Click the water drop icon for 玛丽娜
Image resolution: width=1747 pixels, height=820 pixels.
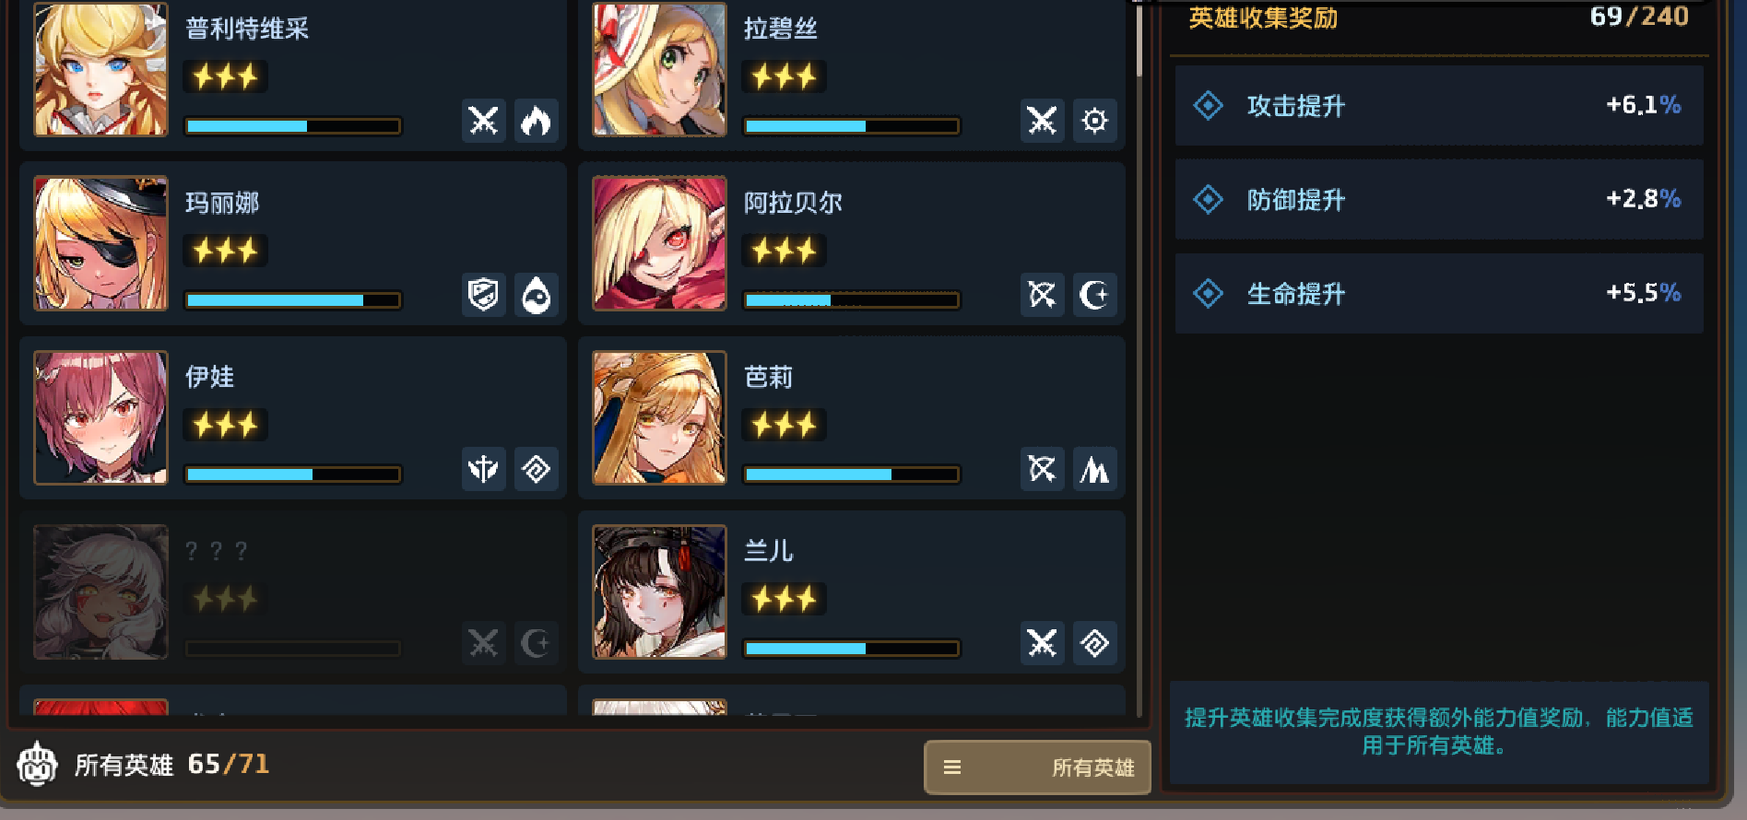(x=536, y=295)
